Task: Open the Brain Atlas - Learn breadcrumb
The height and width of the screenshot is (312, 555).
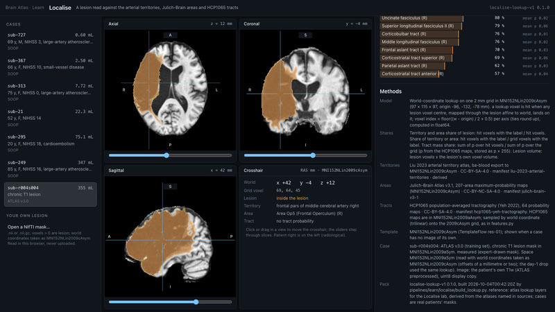Action: coord(24,8)
